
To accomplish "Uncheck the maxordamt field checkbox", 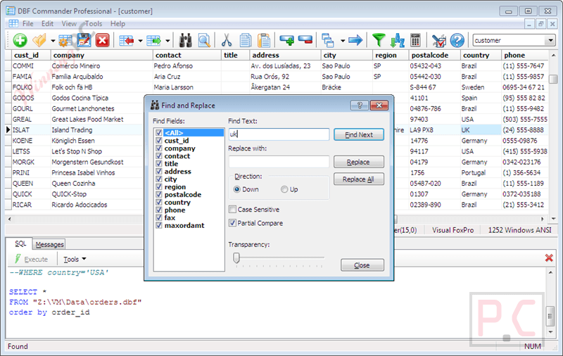I will point(159,225).
